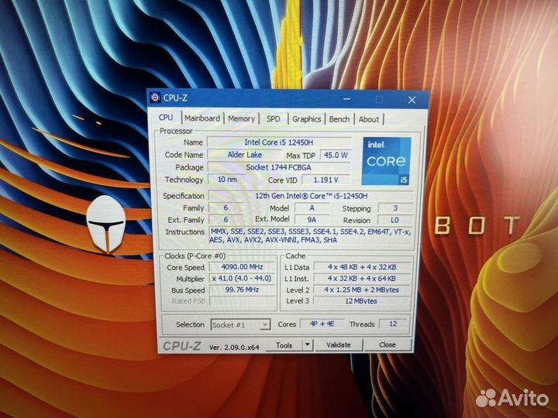Click the Code Name value 'Alder Lake'

point(244,155)
